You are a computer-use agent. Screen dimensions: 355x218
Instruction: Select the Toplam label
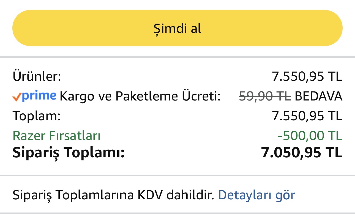(36, 116)
